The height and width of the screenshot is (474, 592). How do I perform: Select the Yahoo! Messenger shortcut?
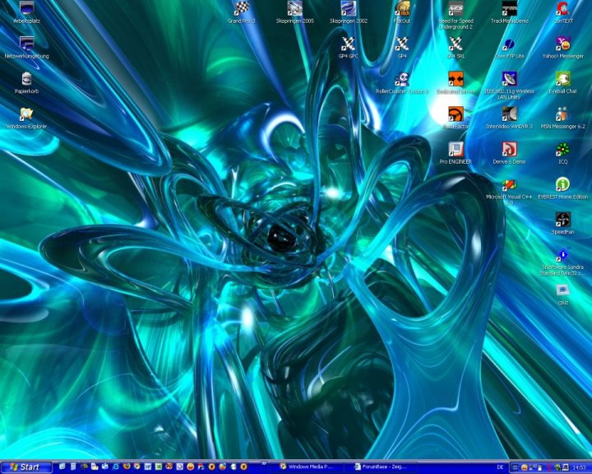click(x=563, y=47)
